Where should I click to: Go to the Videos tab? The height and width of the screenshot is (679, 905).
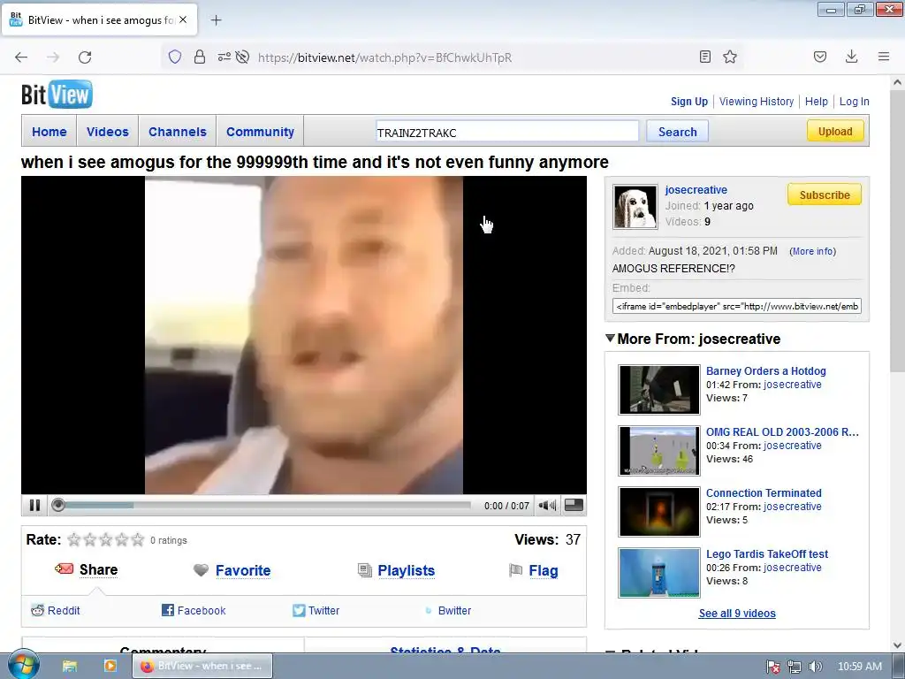coord(107,132)
